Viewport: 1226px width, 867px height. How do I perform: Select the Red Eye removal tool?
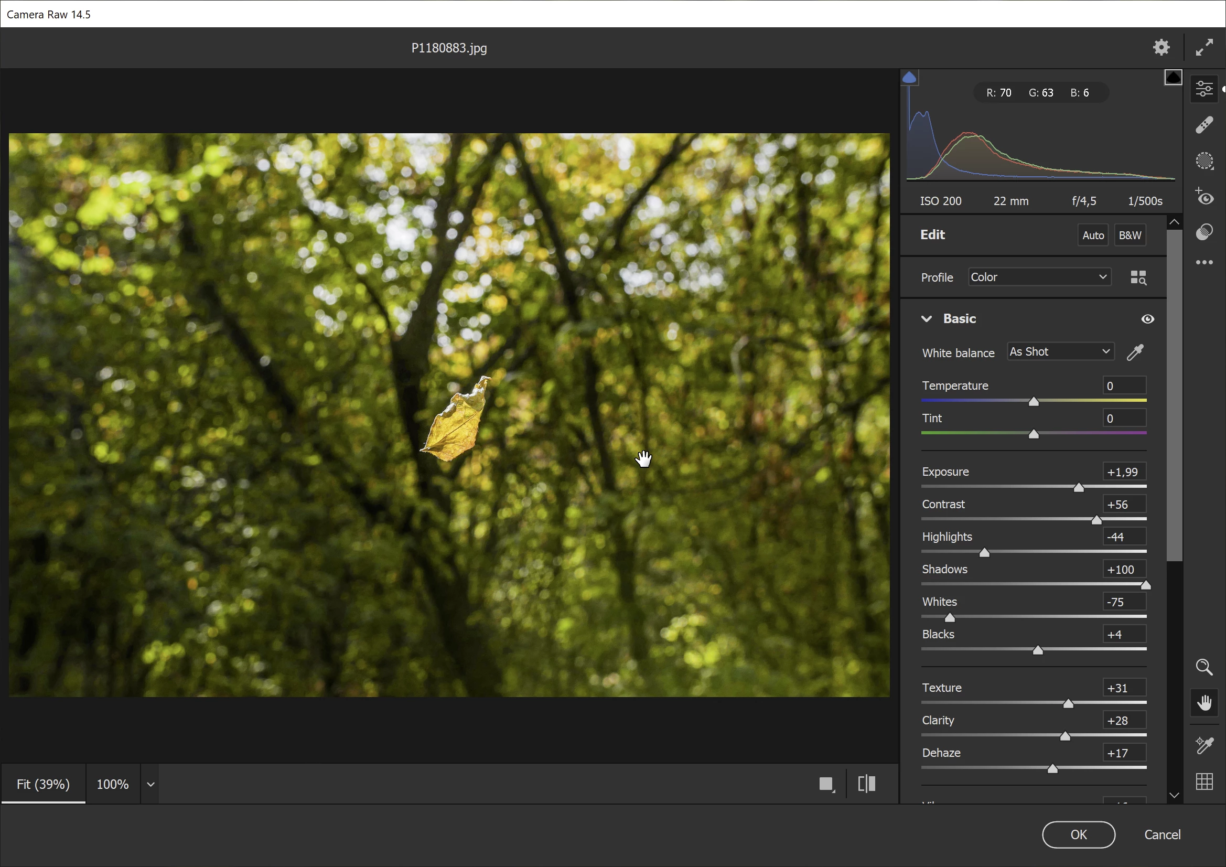(x=1204, y=197)
